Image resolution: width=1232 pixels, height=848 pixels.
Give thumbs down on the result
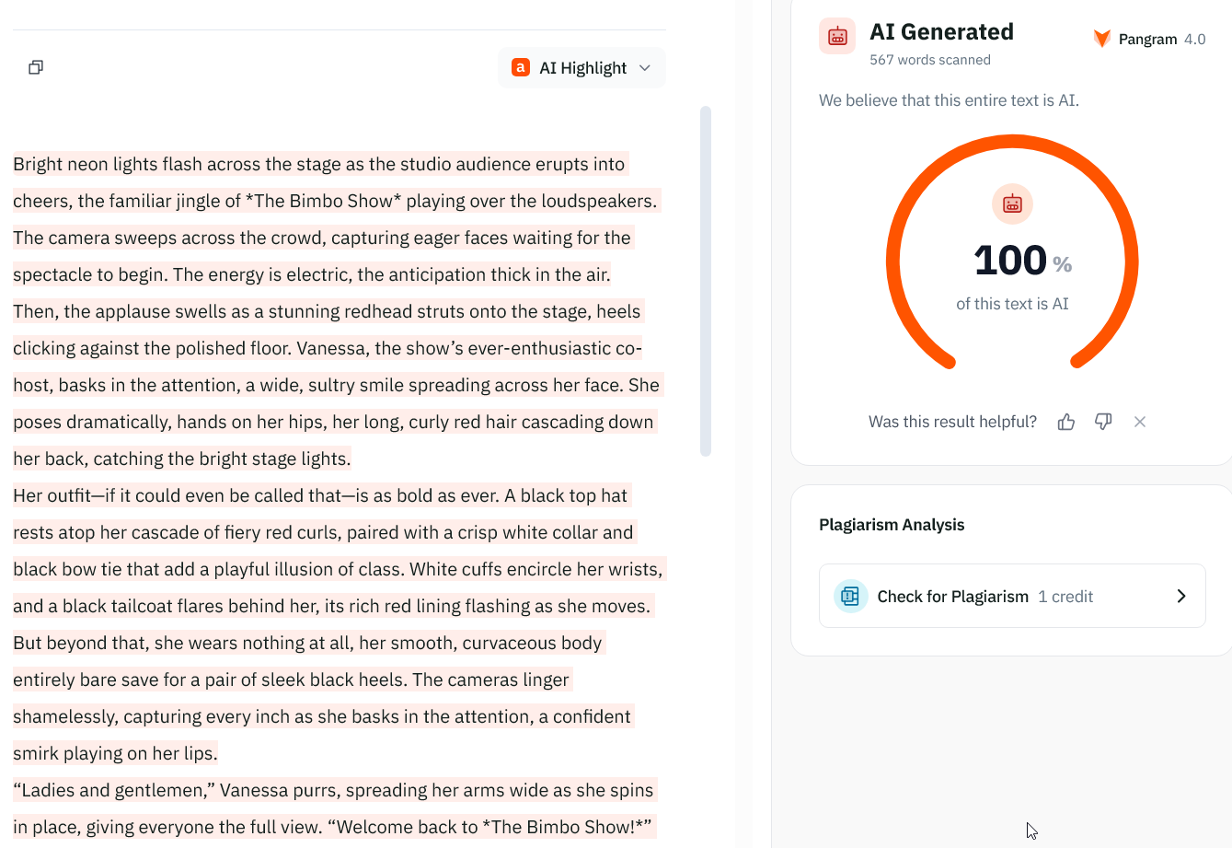[1103, 422]
